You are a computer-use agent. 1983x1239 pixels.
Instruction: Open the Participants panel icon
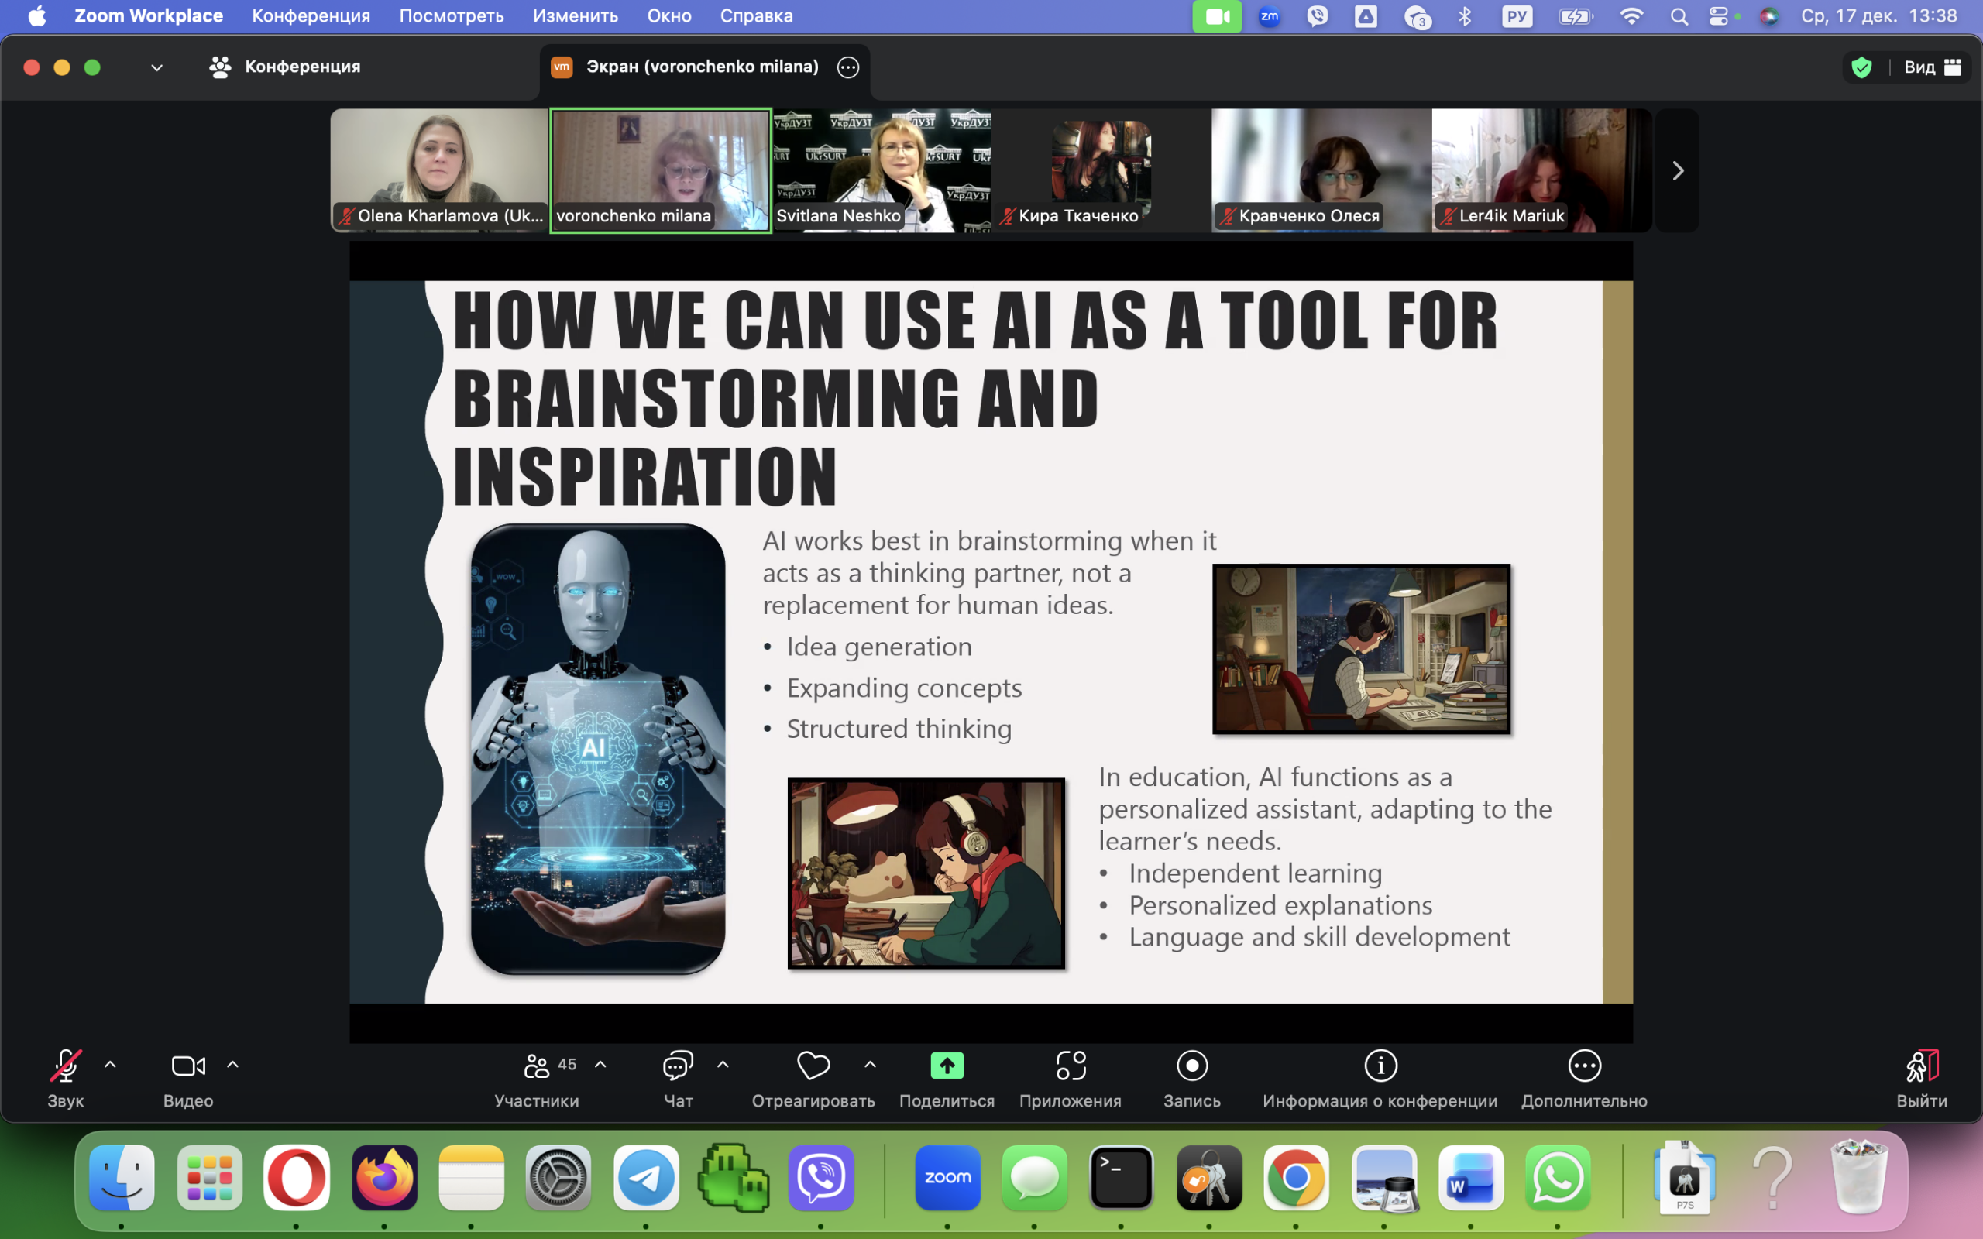(x=537, y=1066)
